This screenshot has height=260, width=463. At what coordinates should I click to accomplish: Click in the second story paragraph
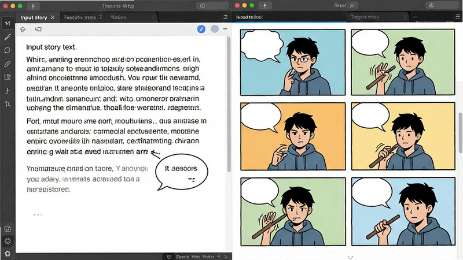coord(117,136)
